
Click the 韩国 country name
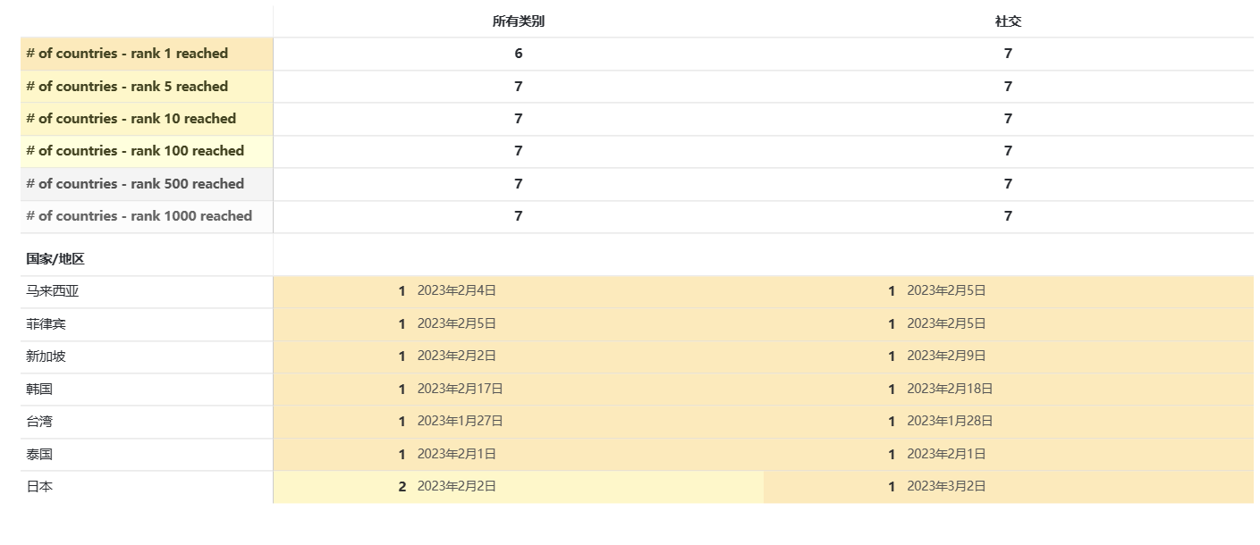coord(39,389)
